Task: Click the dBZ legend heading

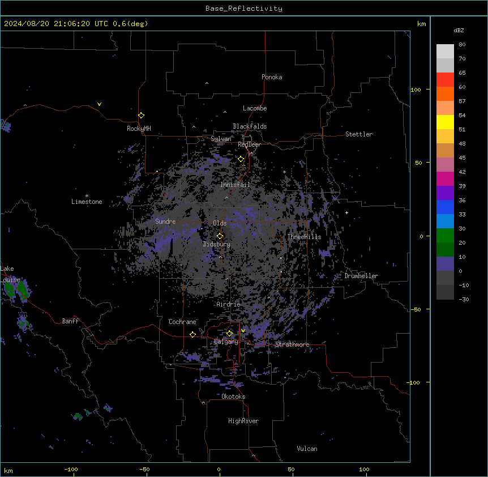Action: pos(459,30)
